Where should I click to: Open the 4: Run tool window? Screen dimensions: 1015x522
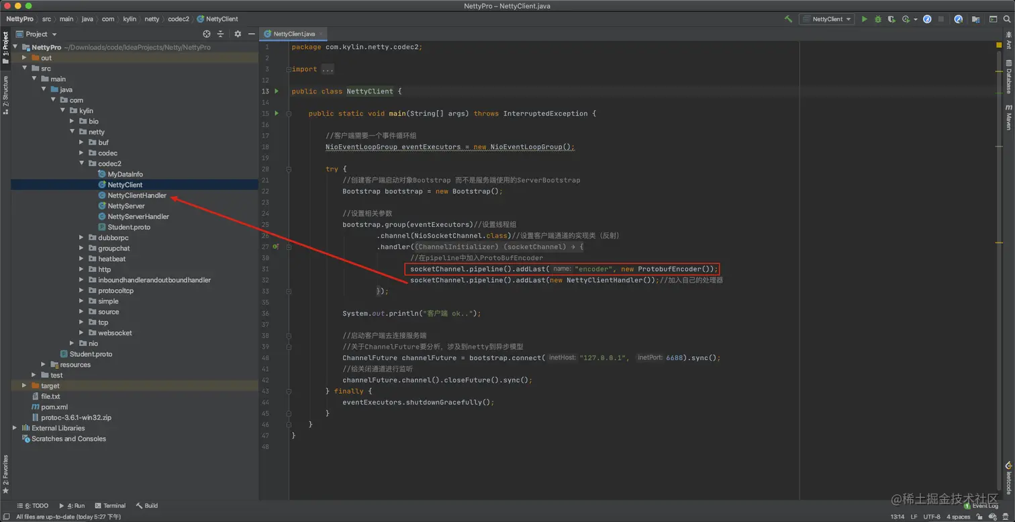coord(72,506)
